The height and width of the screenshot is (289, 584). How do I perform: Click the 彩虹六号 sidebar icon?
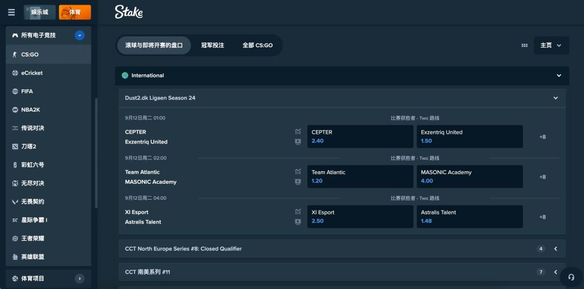tap(15, 165)
